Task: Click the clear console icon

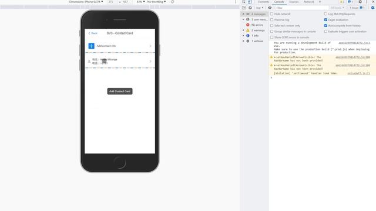Action: coord(250,8)
